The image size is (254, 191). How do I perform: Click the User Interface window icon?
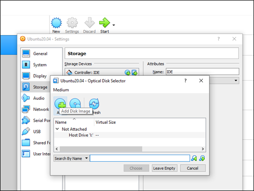click(x=26, y=154)
